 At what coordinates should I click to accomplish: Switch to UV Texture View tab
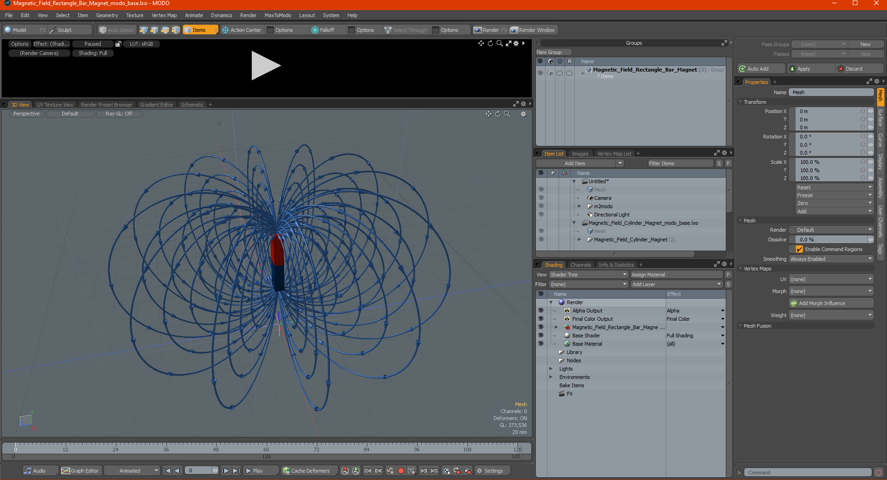pos(55,105)
